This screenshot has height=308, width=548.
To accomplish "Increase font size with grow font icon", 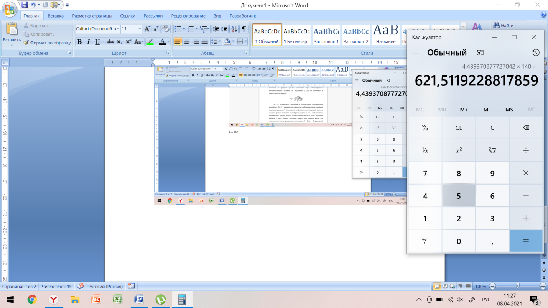I will click(x=147, y=29).
